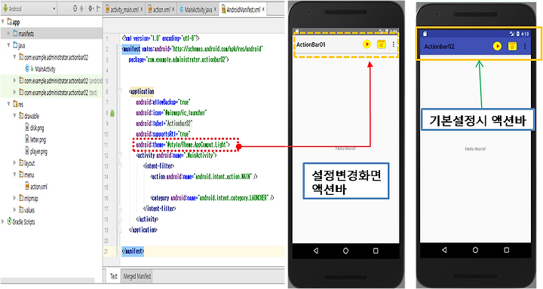The height and width of the screenshot is (289, 543).
Task: Open the Merged Manifest tab
Action: point(137,276)
